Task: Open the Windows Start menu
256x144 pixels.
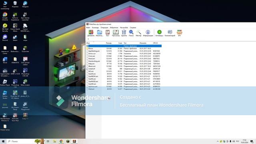Action: tap(3, 141)
